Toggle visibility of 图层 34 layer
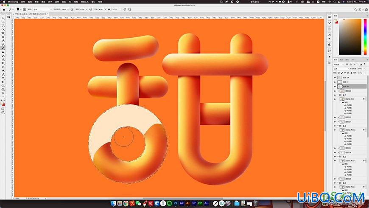 pyautogui.click(x=335, y=148)
